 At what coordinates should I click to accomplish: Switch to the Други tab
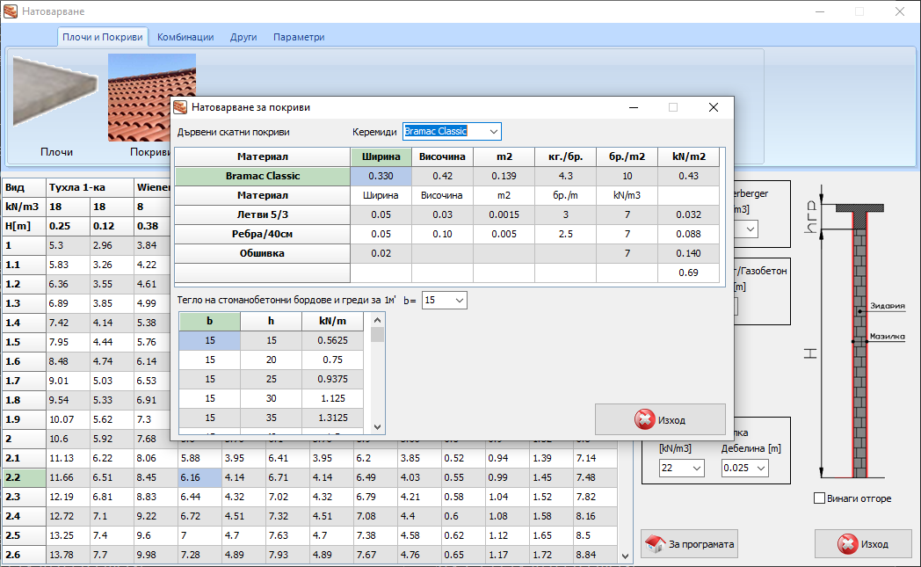click(243, 37)
